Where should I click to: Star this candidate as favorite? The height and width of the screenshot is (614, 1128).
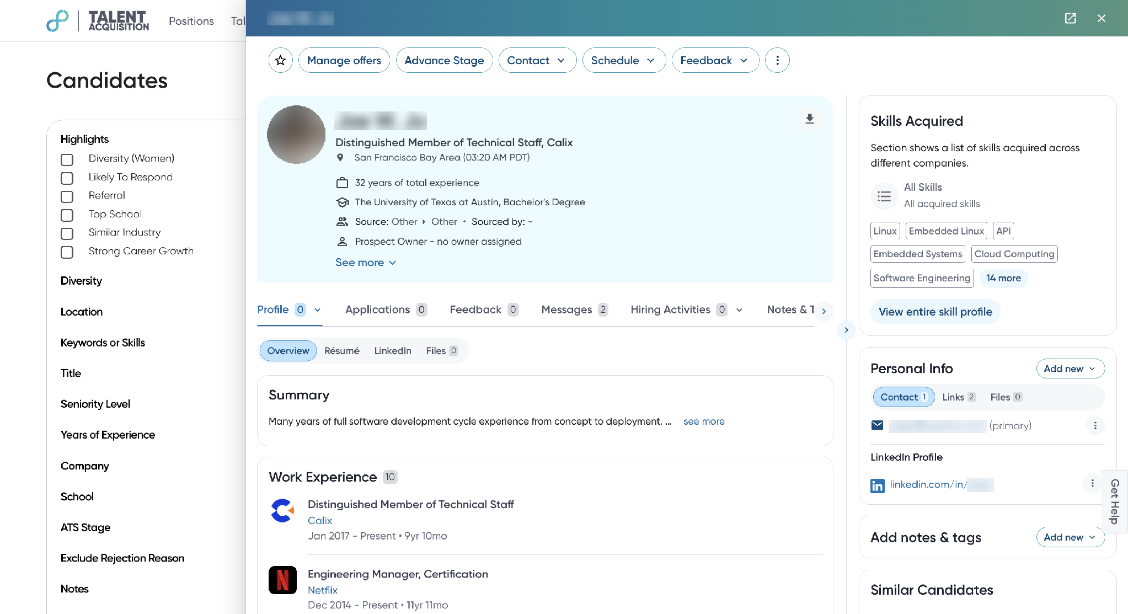coord(280,60)
